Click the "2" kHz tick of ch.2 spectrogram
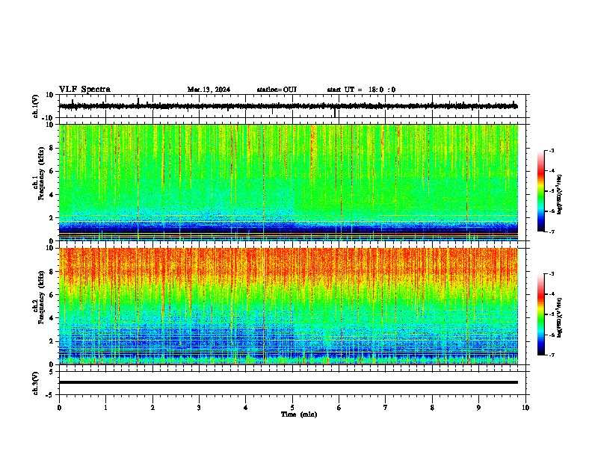 [52, 341]
